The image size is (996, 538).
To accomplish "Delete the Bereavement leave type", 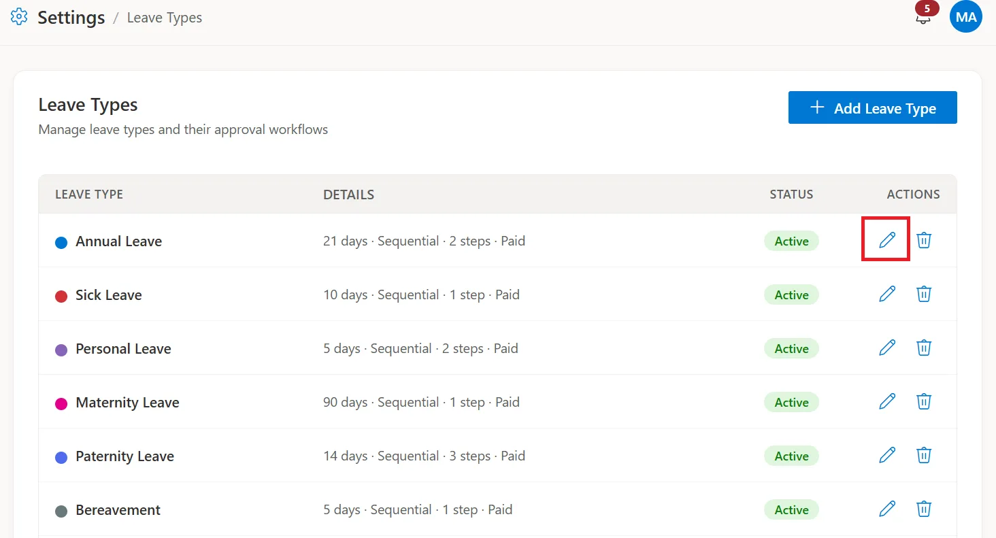I will click(x=924, y=509).
